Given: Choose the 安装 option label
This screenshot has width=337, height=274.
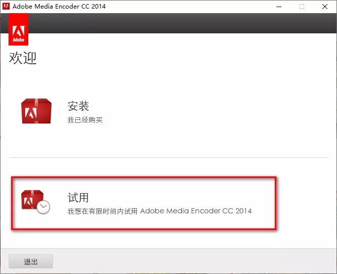Looking at the screenshot, I should pos(78,106).
